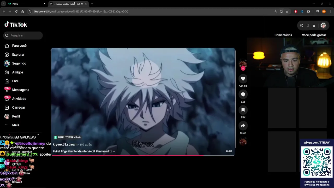The width and height of the screenshot is (334, 188).
Task: Seek on the video progress bar
Action: [143, 155]
